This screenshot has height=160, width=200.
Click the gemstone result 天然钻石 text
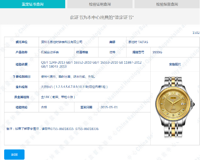tap(47, 87)
